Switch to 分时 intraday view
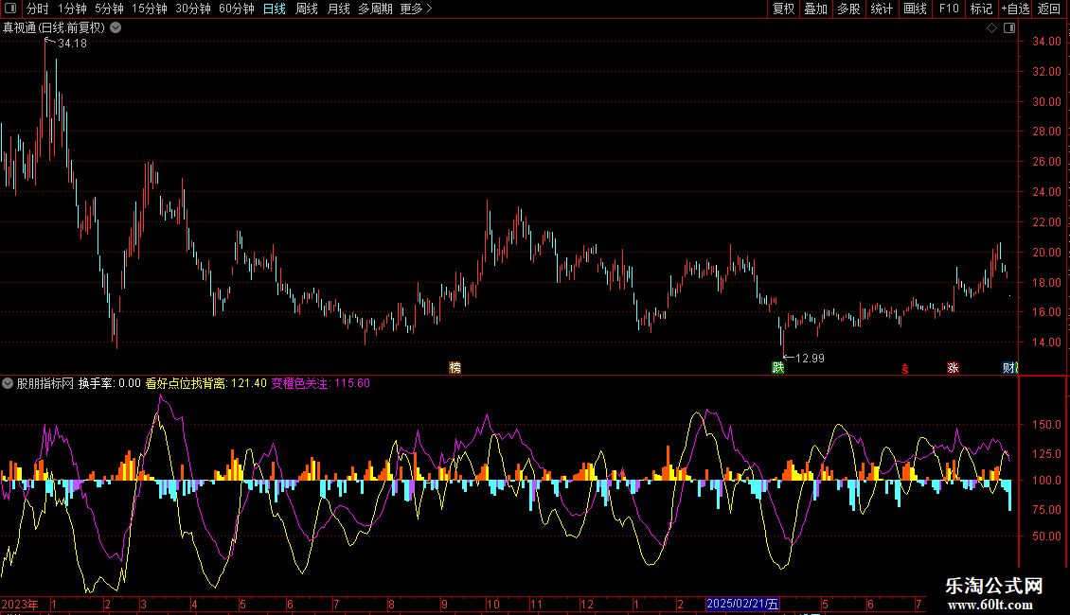The width and height of the screenshot is (1070, 615). coord(38,9)
